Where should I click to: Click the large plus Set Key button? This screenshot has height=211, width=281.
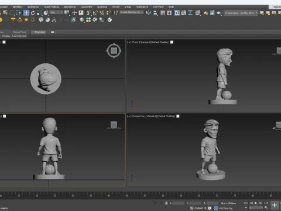(x=275, y=205)
